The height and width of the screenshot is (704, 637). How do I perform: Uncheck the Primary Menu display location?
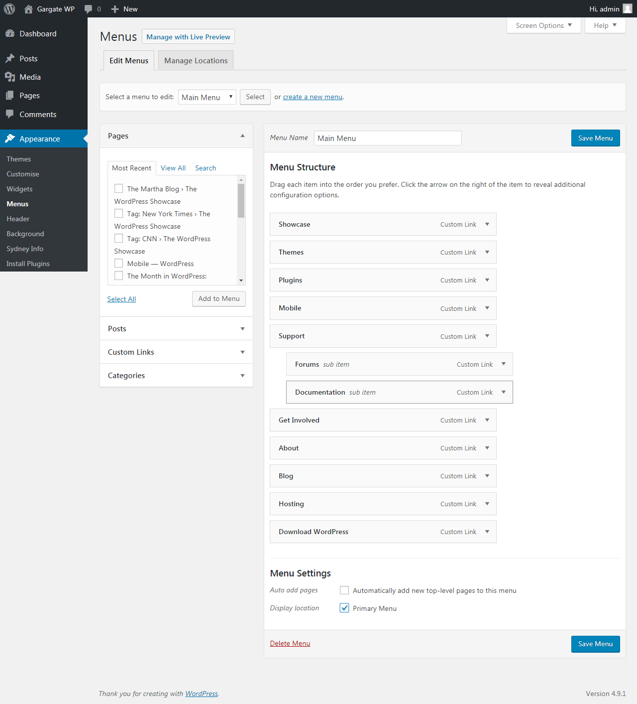coord(344,608)
